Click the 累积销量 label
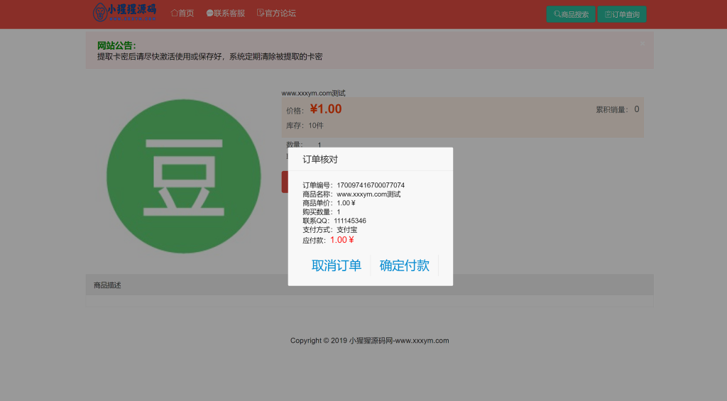727x401 pixels. point(611,109)
